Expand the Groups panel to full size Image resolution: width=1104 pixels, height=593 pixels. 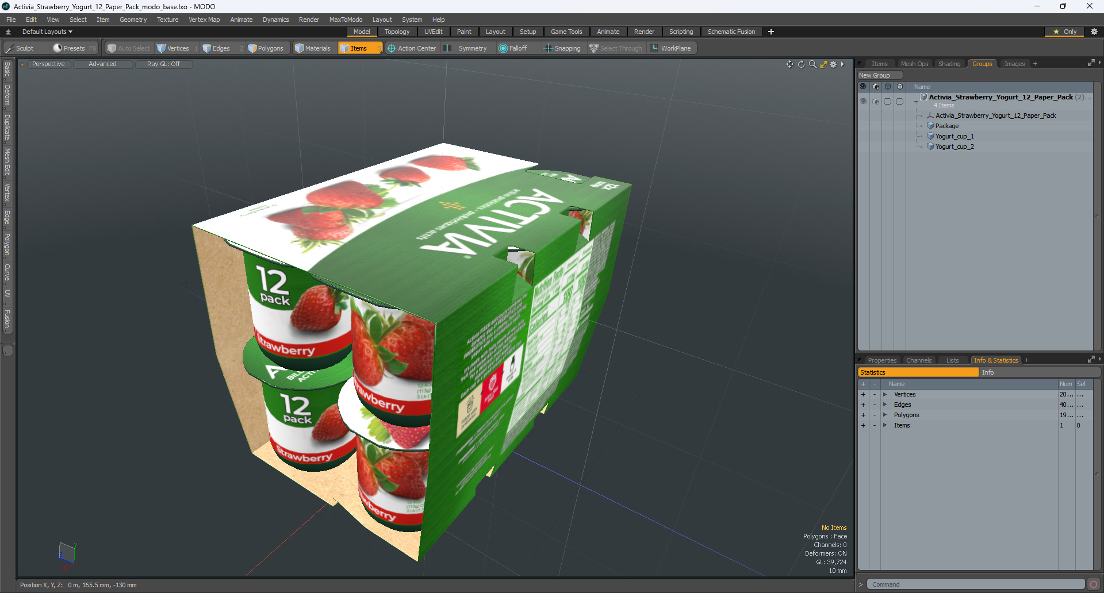tap(1091, 63)
